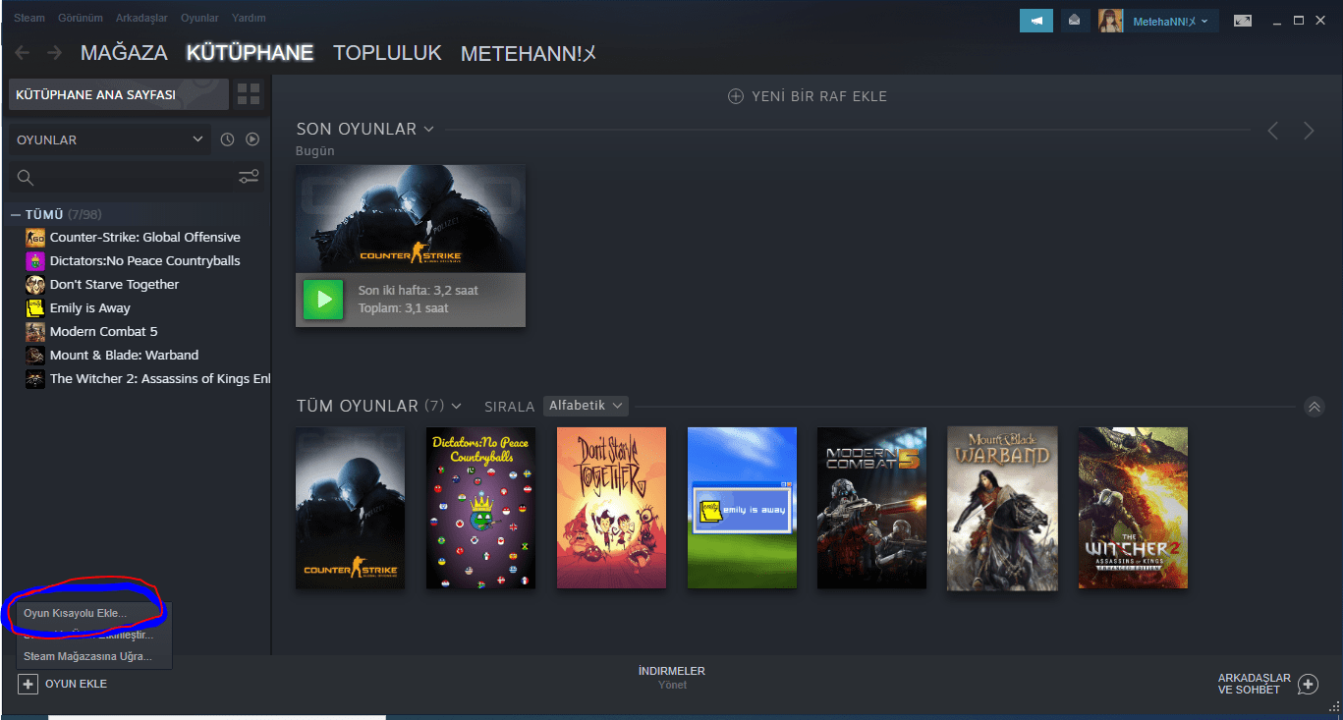The width and height of the screenshot is (1343, 720).
Task: Open the megaphone announcements icon
Action: (1036, 20)
